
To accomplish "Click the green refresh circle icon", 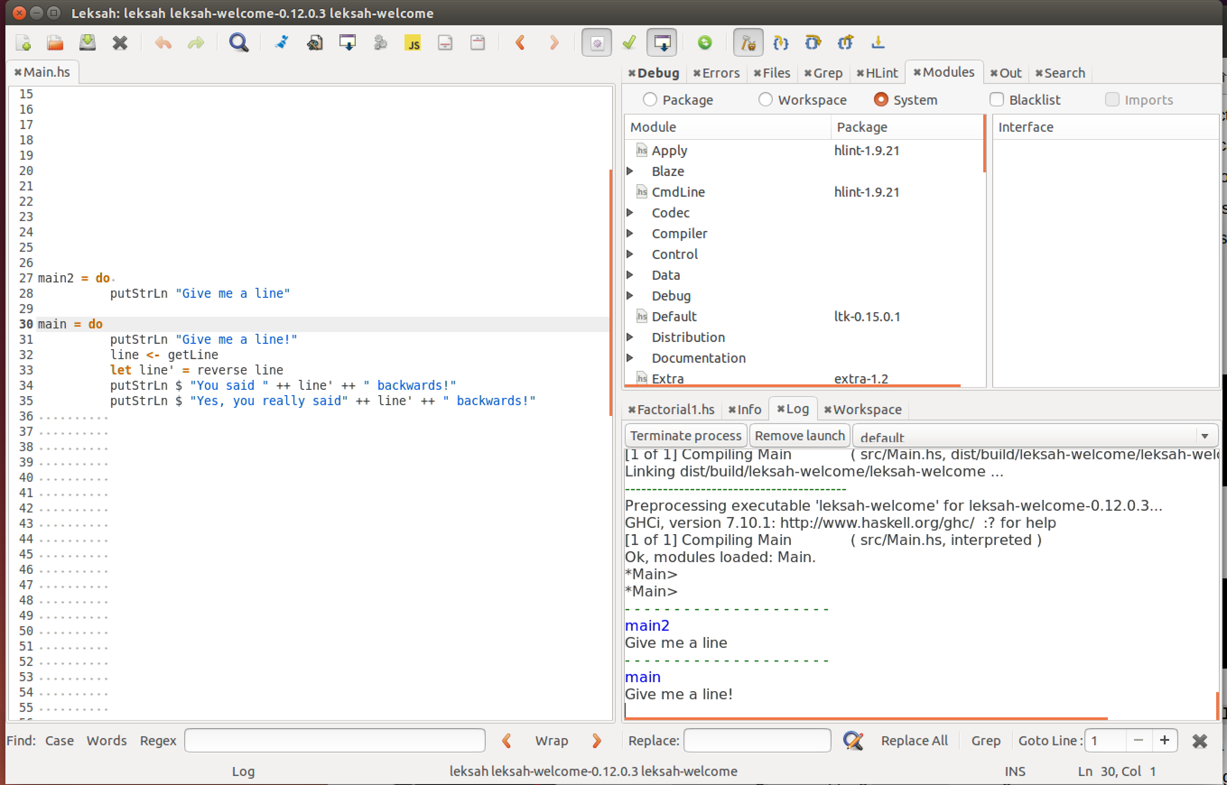I will (x=704, y=42).
